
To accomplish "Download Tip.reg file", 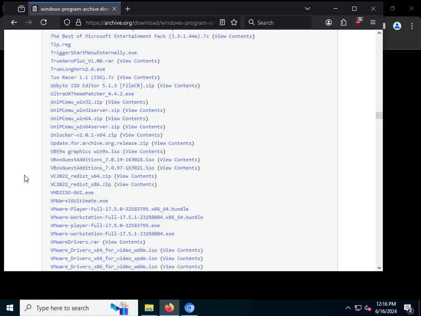I will pyautogui.click(x=61, y=44).
